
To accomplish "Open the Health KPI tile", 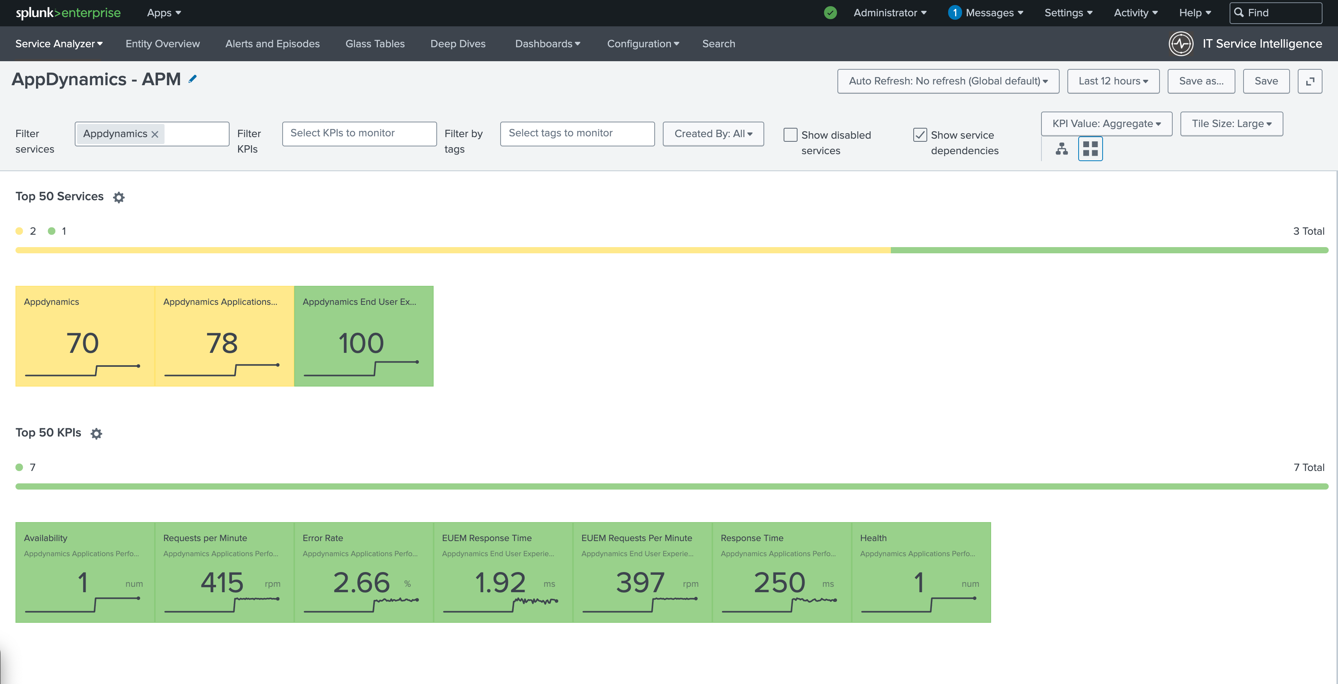I will click(921, 572).
